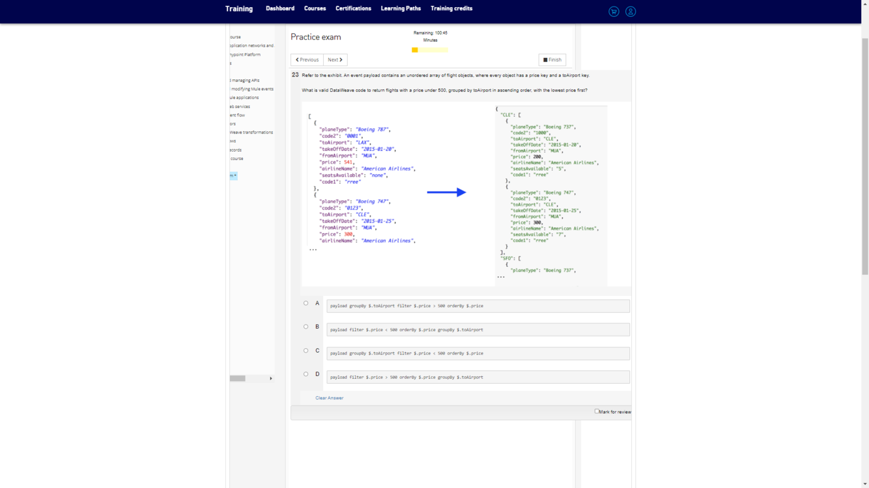The height and width of the screenshot is (488, 869).
Task: Open sidebar item 'Weave transformations'
Action: (x=251, y=132)
